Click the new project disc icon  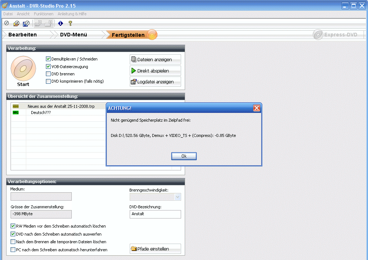pyautogui.click(x=7, y=24)
